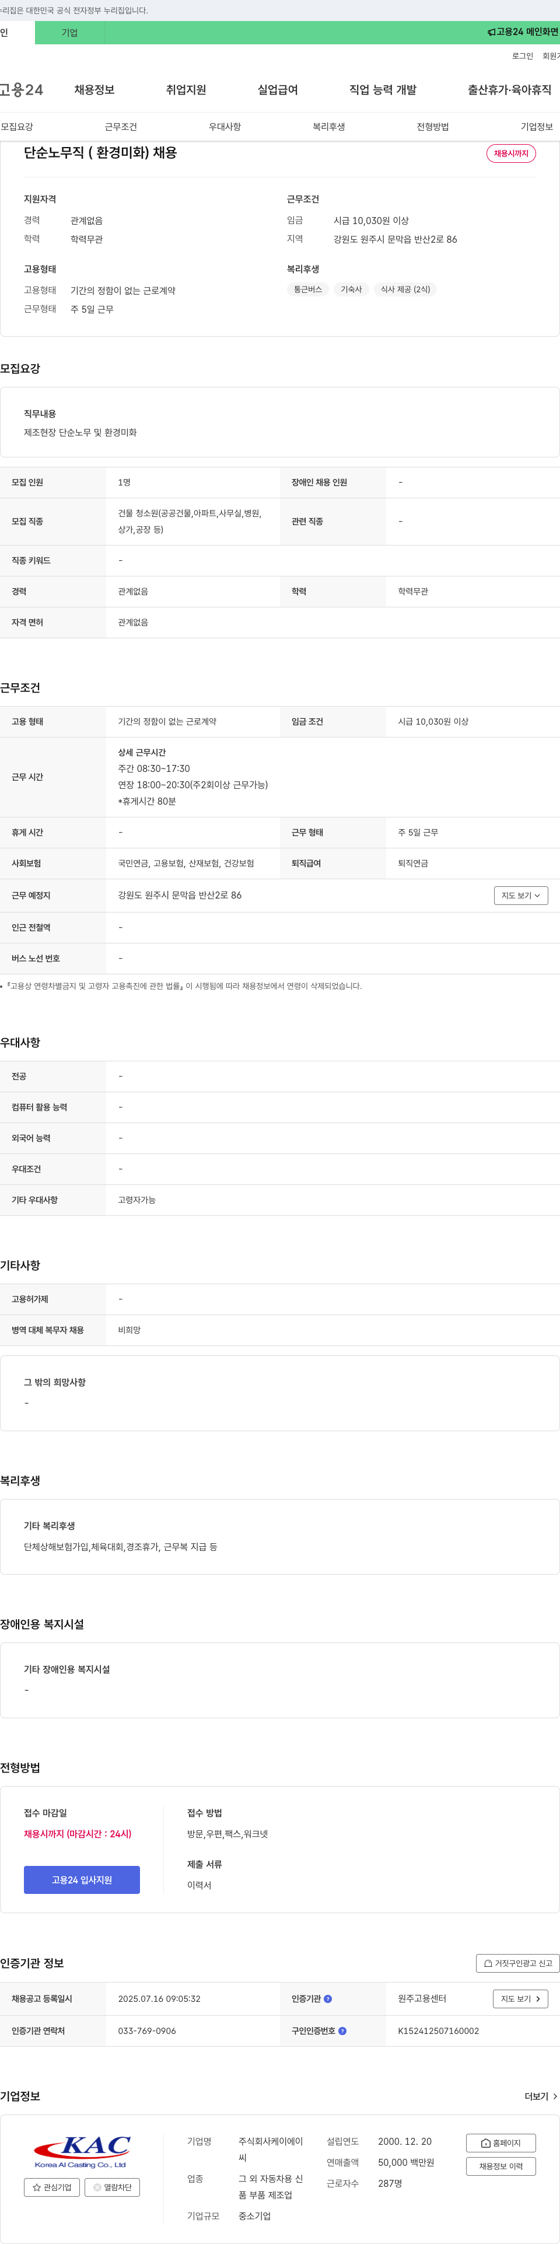This screenshot has width=560, height=2244.
Task: Click the 식사 제공 (2식) tag
Action: pos(405,289)
